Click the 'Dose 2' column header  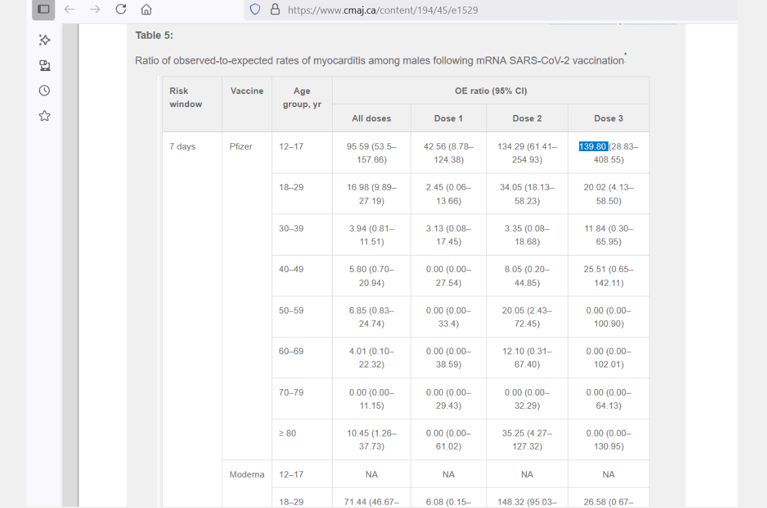527,118
